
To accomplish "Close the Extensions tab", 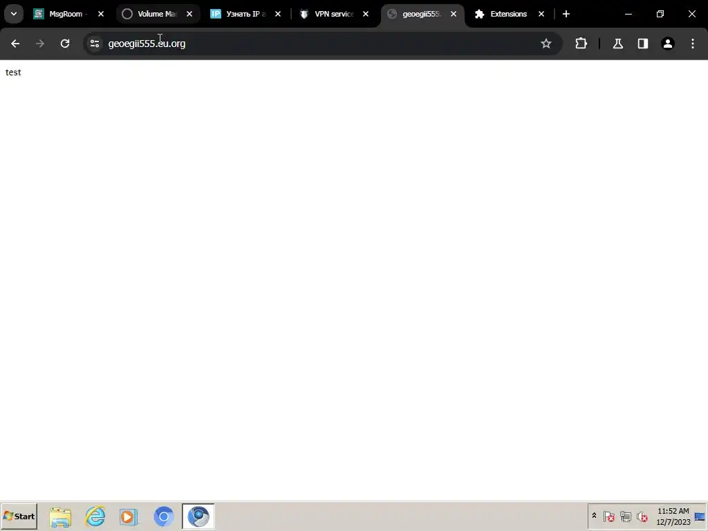I will click(x=541, y=14).
